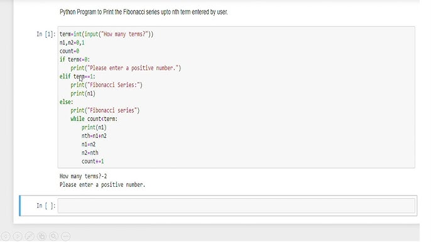Open the more options ellipsis icon
The image size is (431, 242).
pyautogui.click(x=66, y=236)
